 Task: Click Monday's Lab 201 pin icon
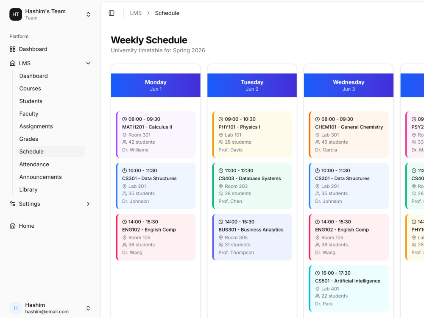point(124,186)
